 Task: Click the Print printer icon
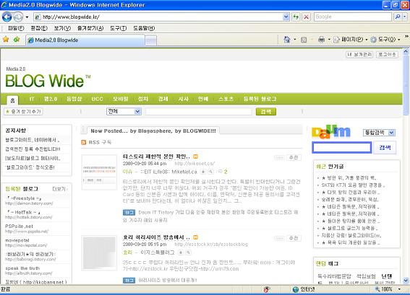[321, 40]
